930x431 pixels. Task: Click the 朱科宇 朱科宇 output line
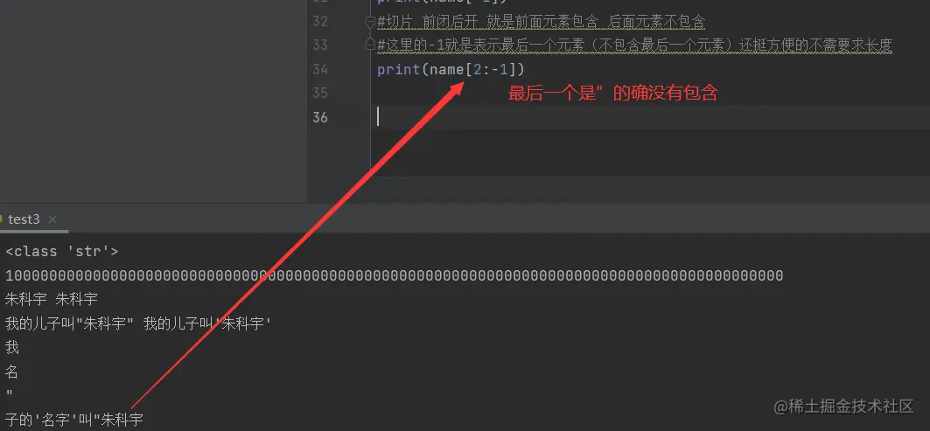point(51,299)
